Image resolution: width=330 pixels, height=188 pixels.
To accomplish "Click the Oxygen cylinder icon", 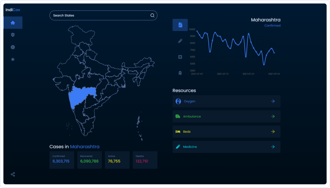I will (178, 101).
